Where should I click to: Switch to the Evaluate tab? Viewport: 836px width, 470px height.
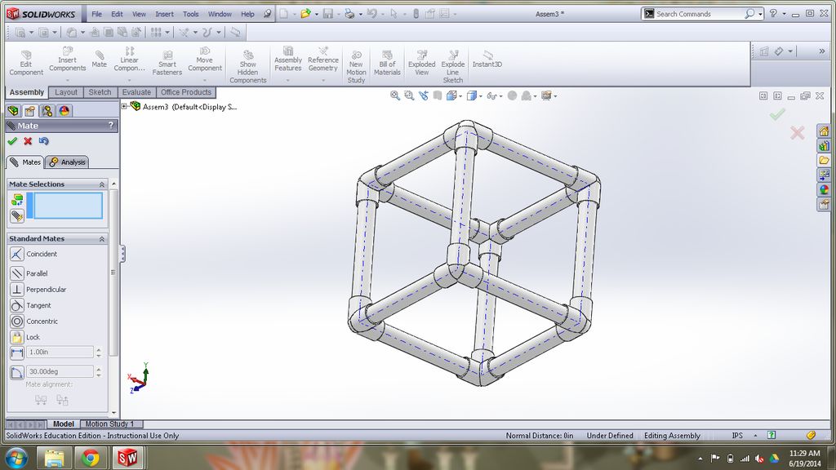[x=136, y=92]
